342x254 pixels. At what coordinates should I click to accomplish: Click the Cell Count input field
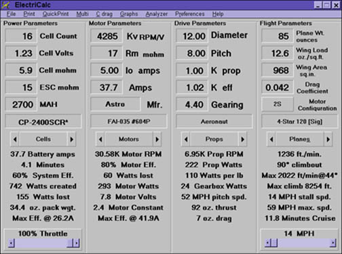coord(21,36)
